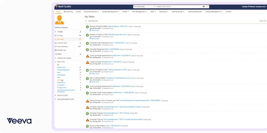Click green arrow icon for Complete Audit Preparation
The height and width of the screenshot is (133, 267).
click(x=87, y=43)
